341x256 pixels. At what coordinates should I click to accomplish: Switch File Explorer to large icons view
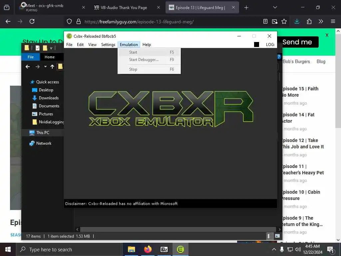point(277,236)
